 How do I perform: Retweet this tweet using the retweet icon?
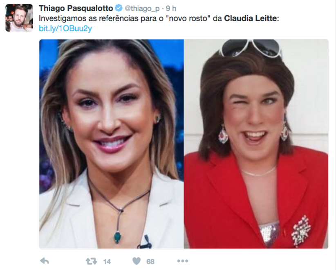tap(91, 261)
